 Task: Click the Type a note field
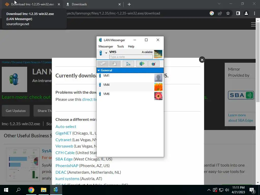coord(131,57)
